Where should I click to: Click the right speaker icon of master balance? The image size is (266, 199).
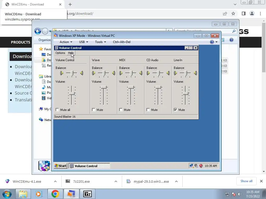82,73
